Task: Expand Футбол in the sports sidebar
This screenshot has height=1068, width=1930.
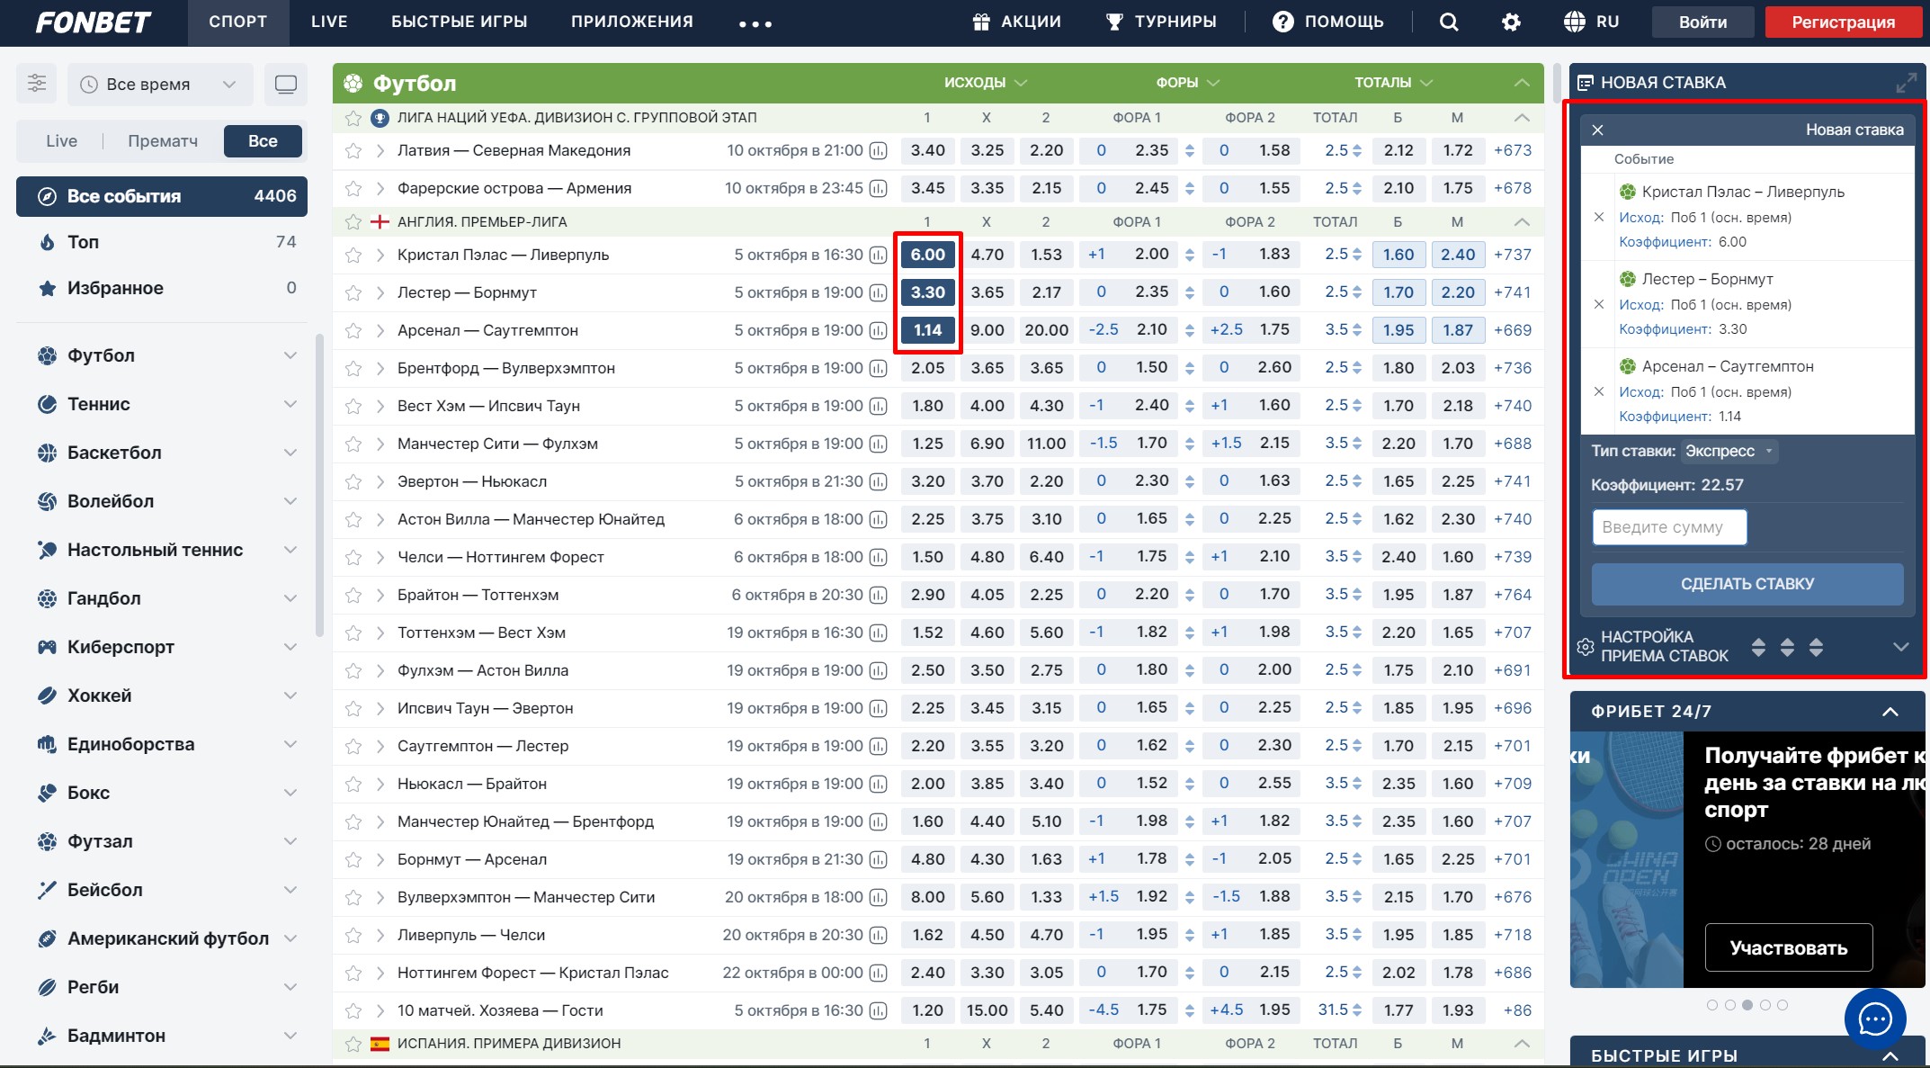Action: pos(290,355)
